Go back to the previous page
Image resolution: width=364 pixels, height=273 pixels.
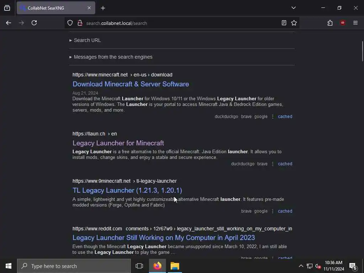9,23
